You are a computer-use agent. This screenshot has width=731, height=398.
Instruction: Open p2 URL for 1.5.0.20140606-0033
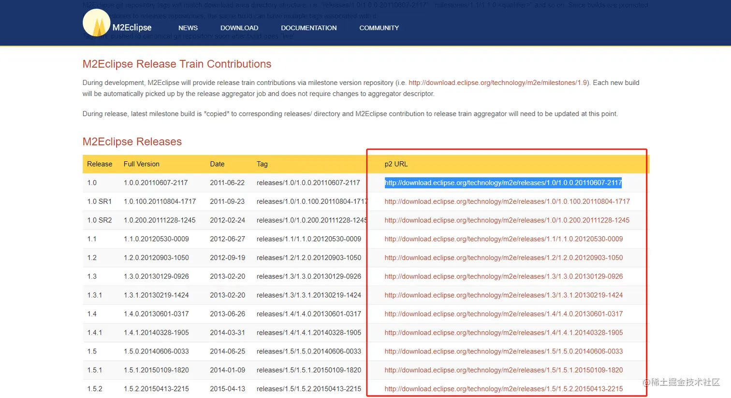[504, 352]
